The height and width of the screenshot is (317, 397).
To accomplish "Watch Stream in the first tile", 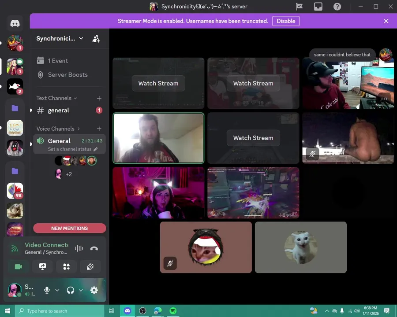I will point(158,83).
